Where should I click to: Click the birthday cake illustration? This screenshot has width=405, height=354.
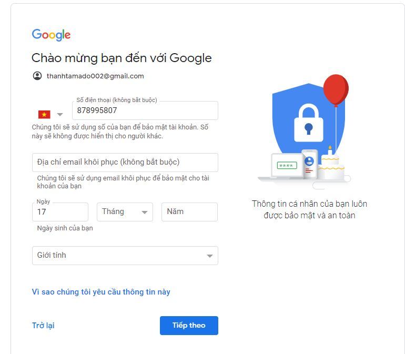pos(331,164)
